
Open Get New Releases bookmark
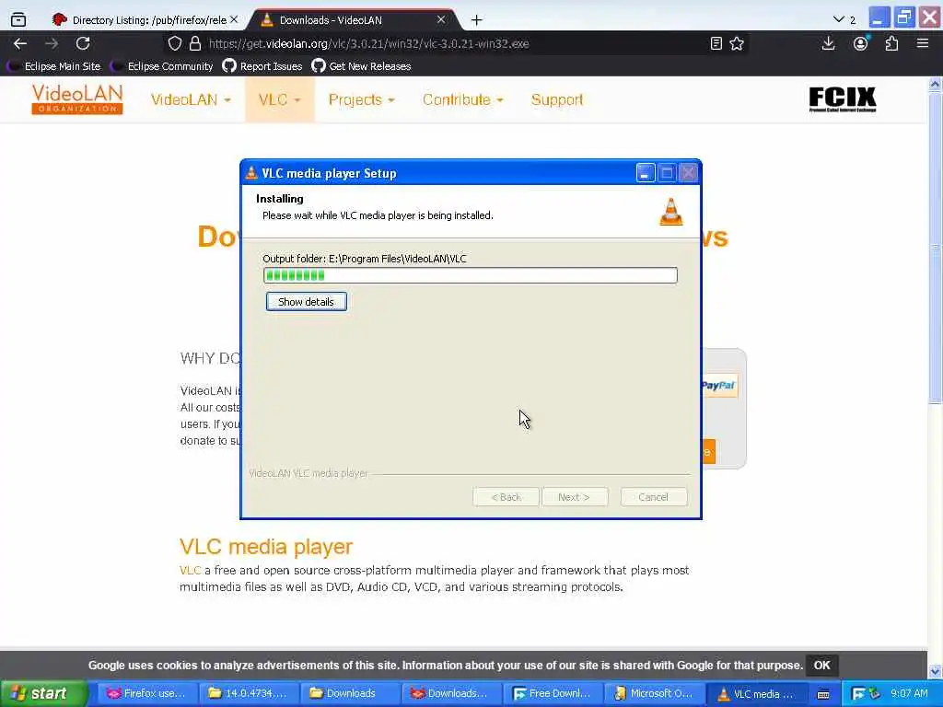point(361,66)
